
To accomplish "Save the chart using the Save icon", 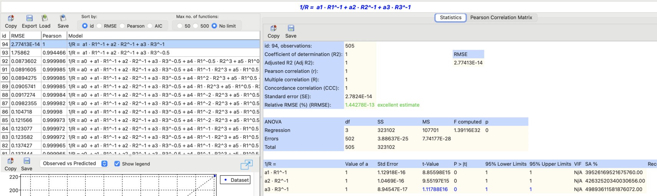I will pyautogui.click(x=26, y=161).
